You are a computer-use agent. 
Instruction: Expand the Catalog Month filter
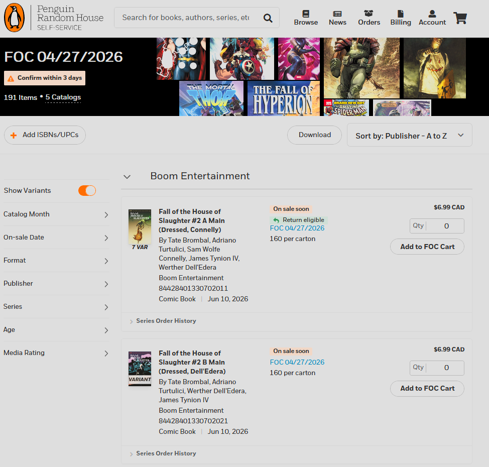tap(56, 214)
